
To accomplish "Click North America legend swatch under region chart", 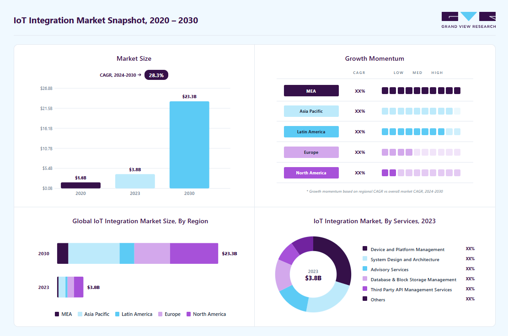I will (x=188, y=314).
